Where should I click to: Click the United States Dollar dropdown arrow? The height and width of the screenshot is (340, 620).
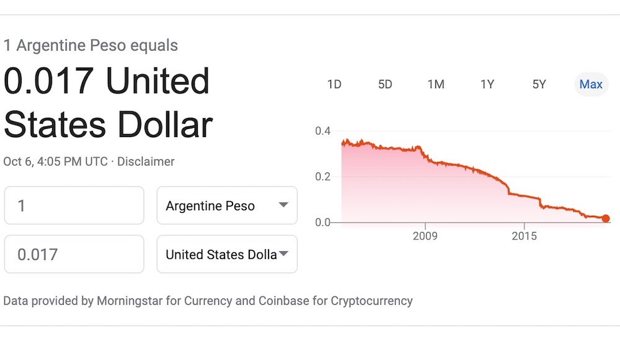click(283, 254)
